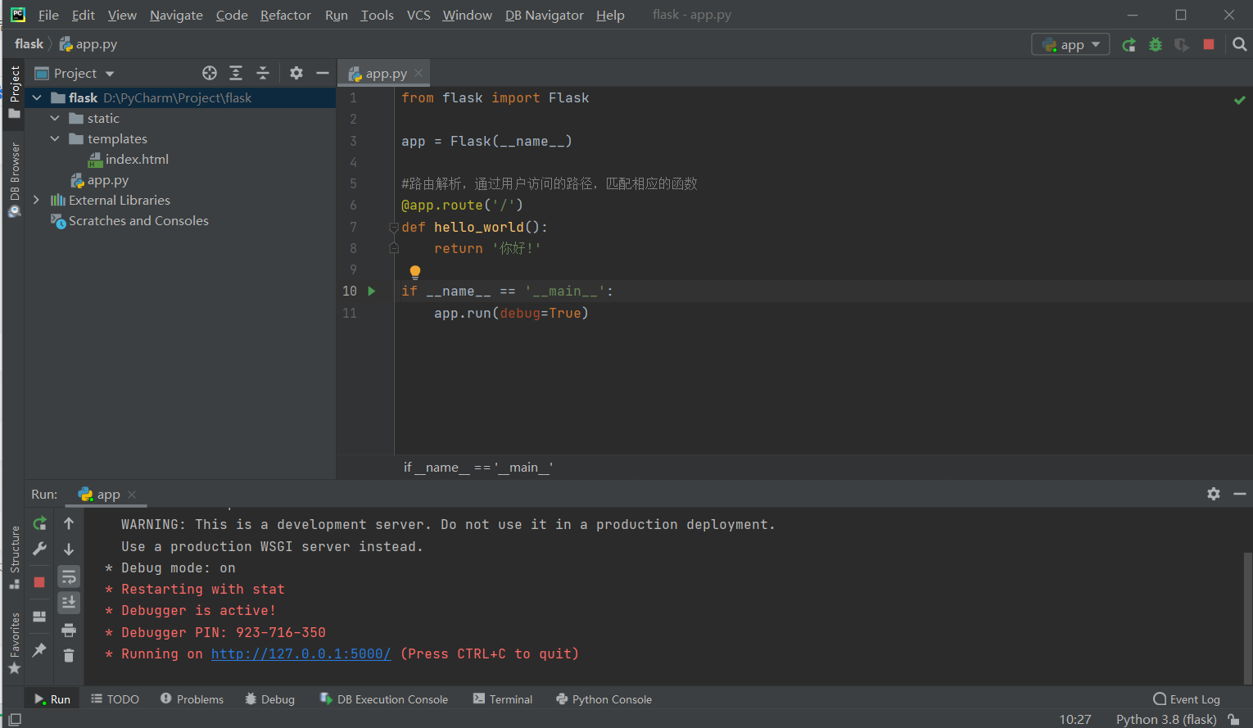Open the Run menu in the menu bar
This screenshot has width=1253, height=728.
336,14
